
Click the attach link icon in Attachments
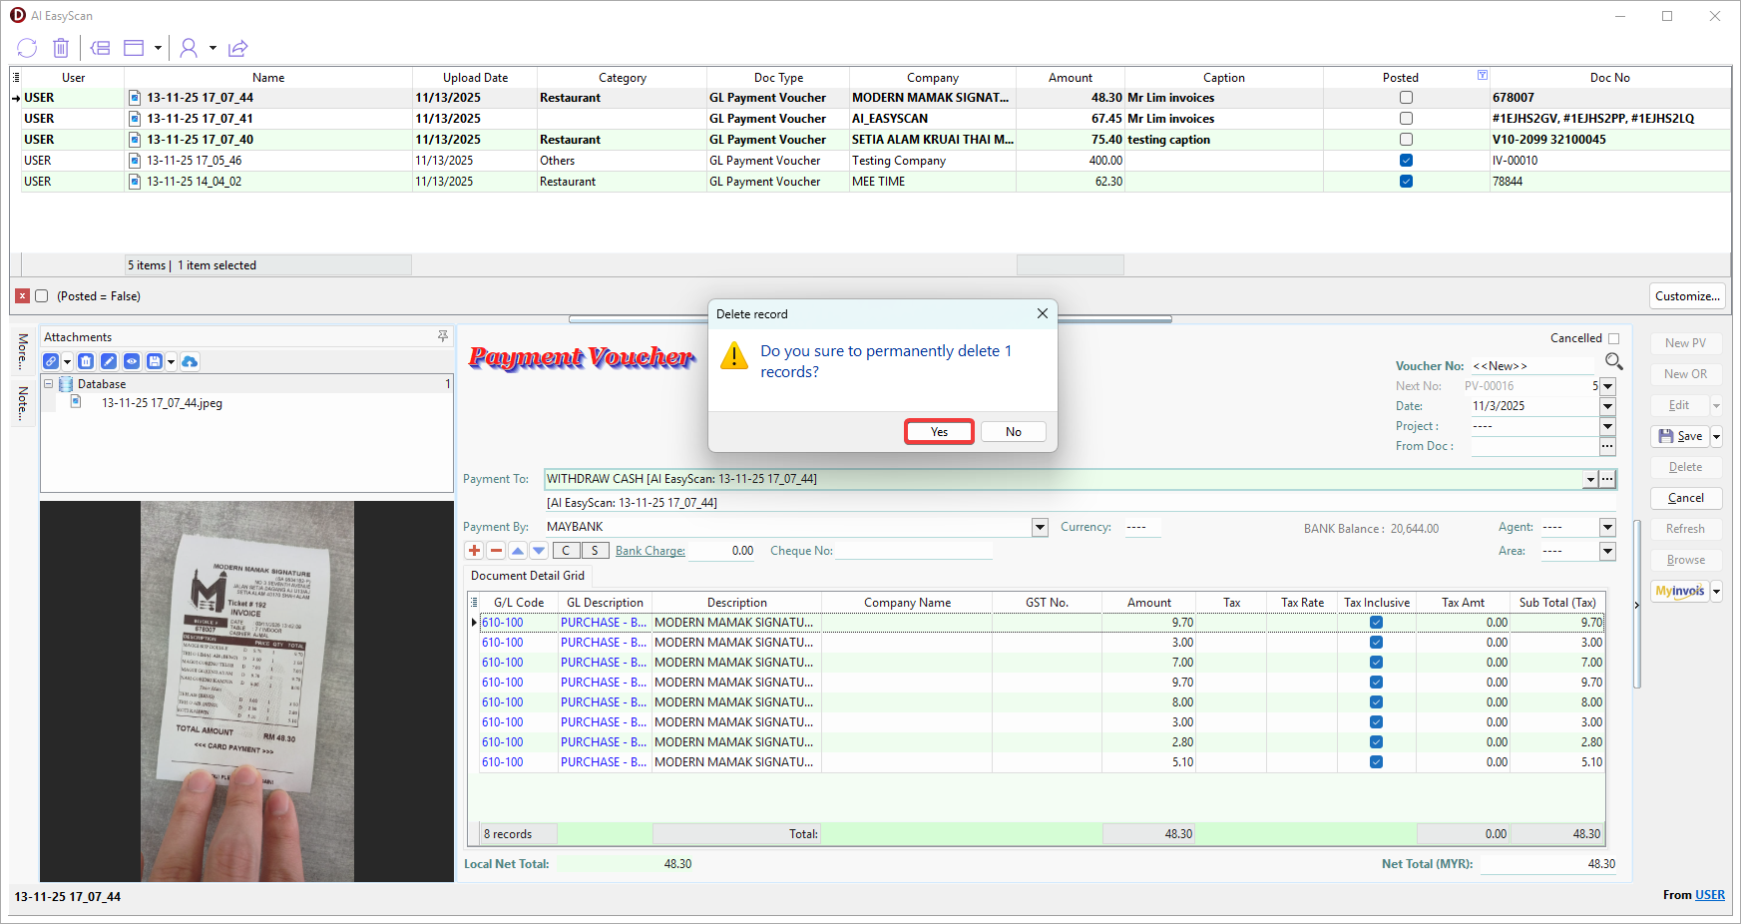coord(51,361)
